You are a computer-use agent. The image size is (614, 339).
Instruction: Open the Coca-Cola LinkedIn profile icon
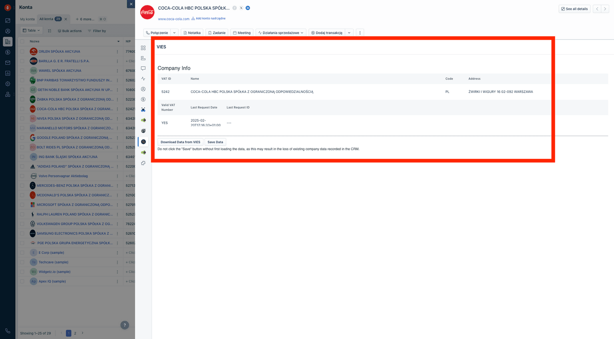[248, 8]
